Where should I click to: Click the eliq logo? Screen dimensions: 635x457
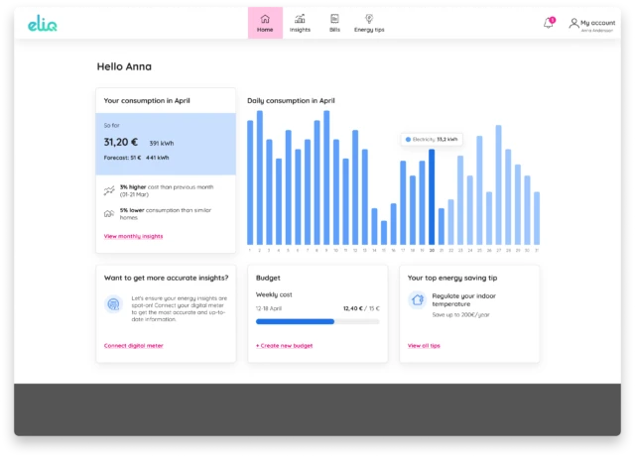[42, 24]
